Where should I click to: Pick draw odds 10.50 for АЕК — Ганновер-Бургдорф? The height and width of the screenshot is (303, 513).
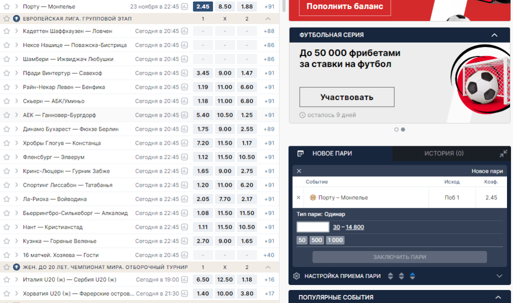click(225, 115)
